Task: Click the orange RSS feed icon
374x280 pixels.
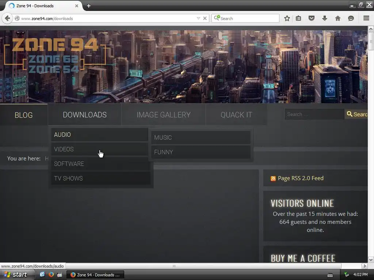Action: [273, 179]
